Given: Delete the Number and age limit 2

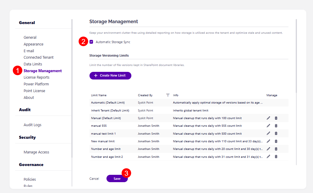Looking at the screenshot, I should click(276, 156).
